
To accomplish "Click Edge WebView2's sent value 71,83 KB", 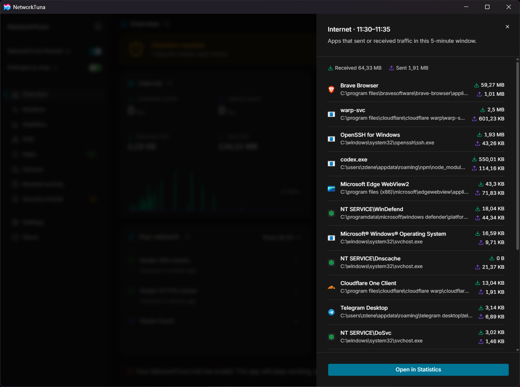I will [493, 193].
